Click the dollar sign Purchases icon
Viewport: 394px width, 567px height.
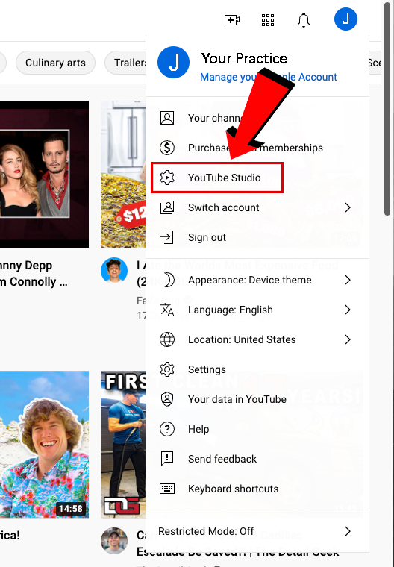pos(167,148)
